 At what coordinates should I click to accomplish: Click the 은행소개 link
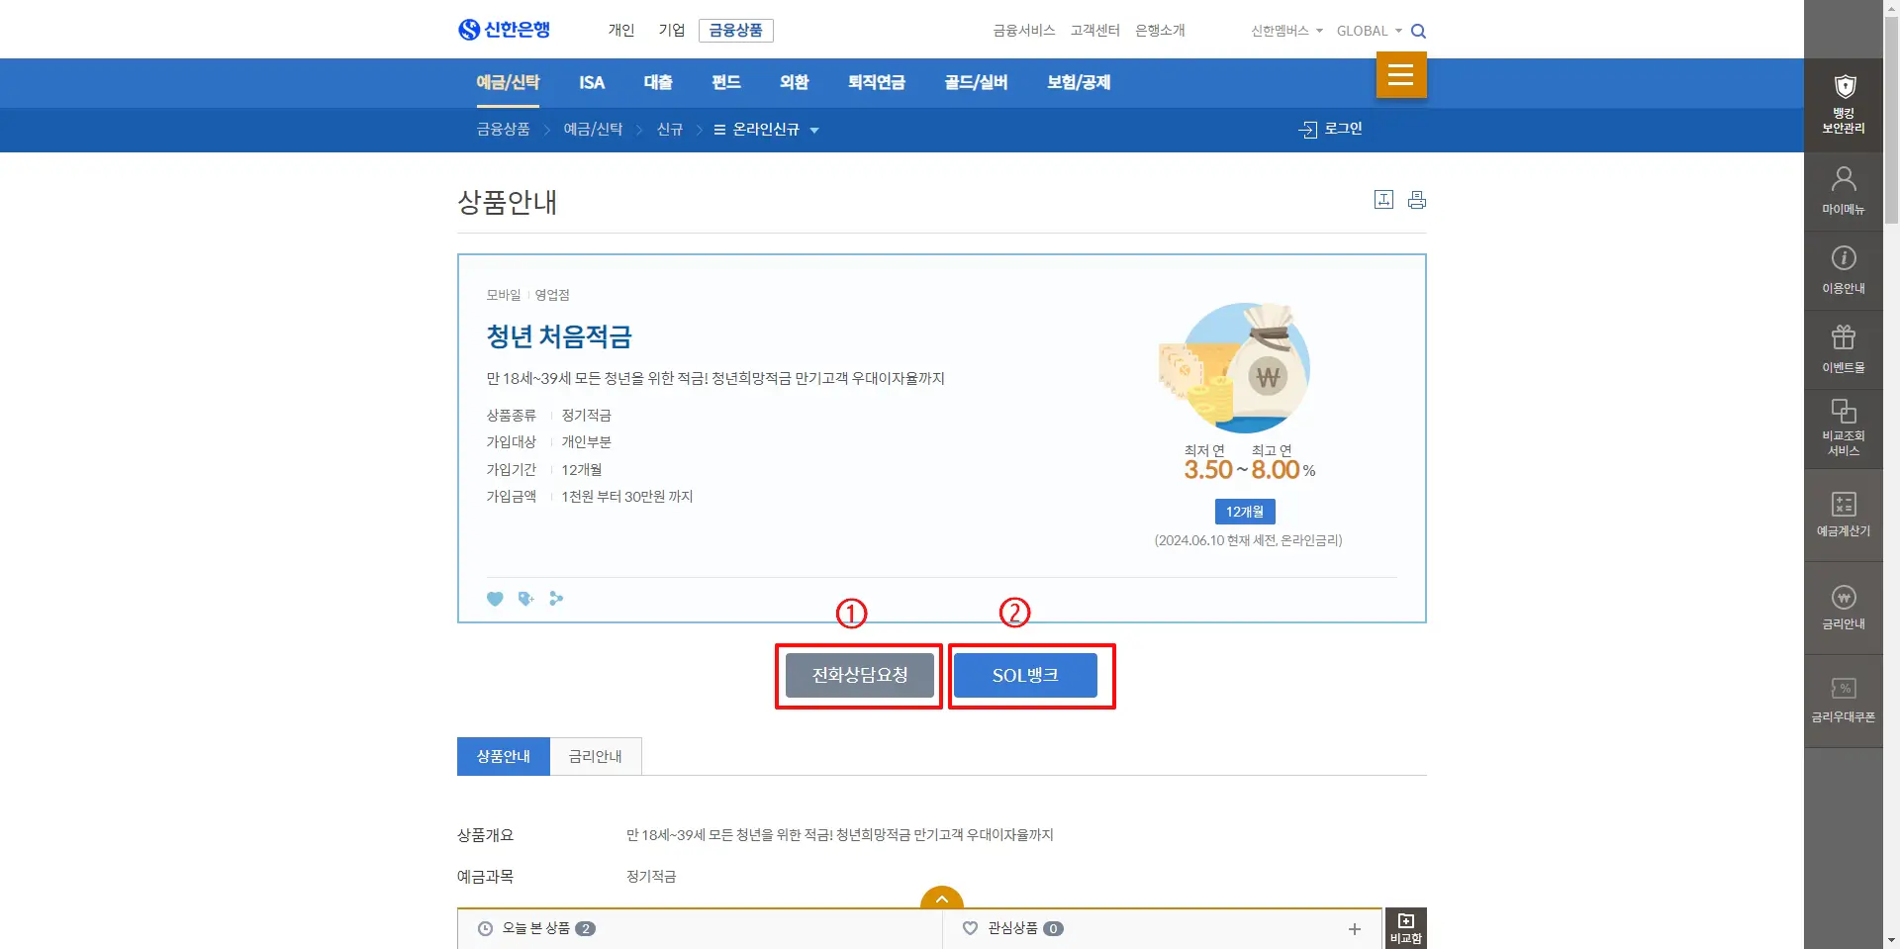[1160, 31]
